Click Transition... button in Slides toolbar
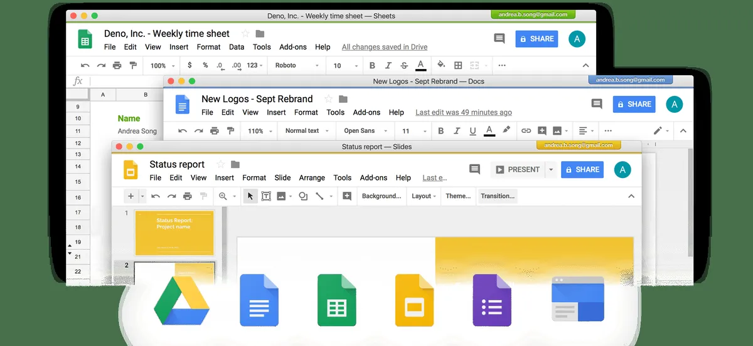 (498, 196)
